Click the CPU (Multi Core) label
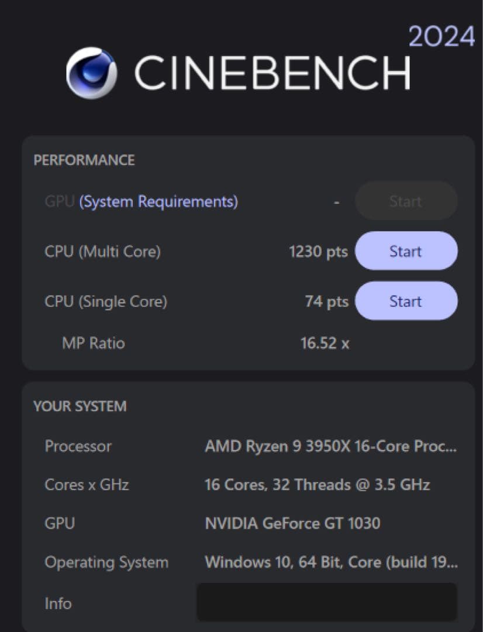 click(102, 251)
